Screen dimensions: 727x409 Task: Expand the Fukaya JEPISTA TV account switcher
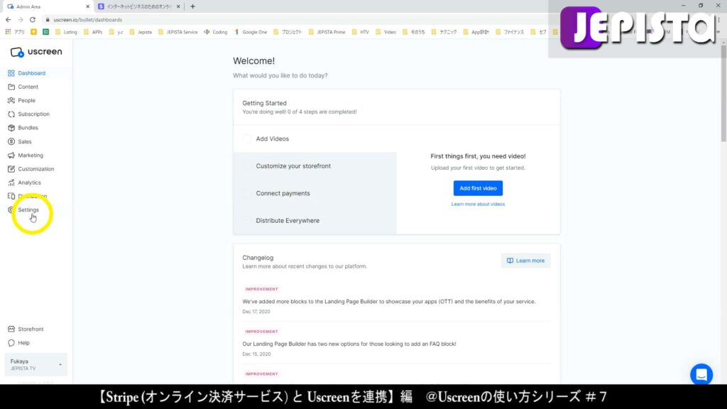[35, 364]
